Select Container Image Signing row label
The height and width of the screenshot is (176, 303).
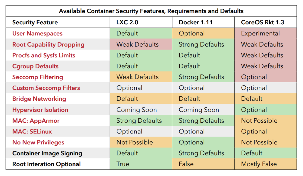(x=47, y=153)
